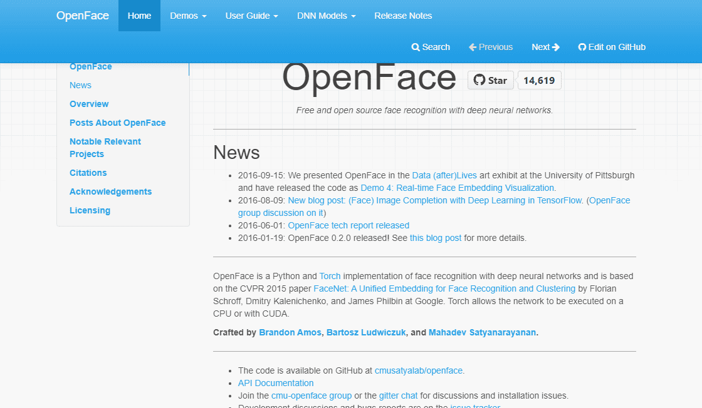
Task: Open the Image Completion blog post link
Action: coord(435,201)
